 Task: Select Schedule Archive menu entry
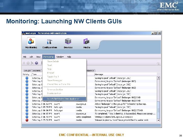pyautogui.click(x=55, y=90)
